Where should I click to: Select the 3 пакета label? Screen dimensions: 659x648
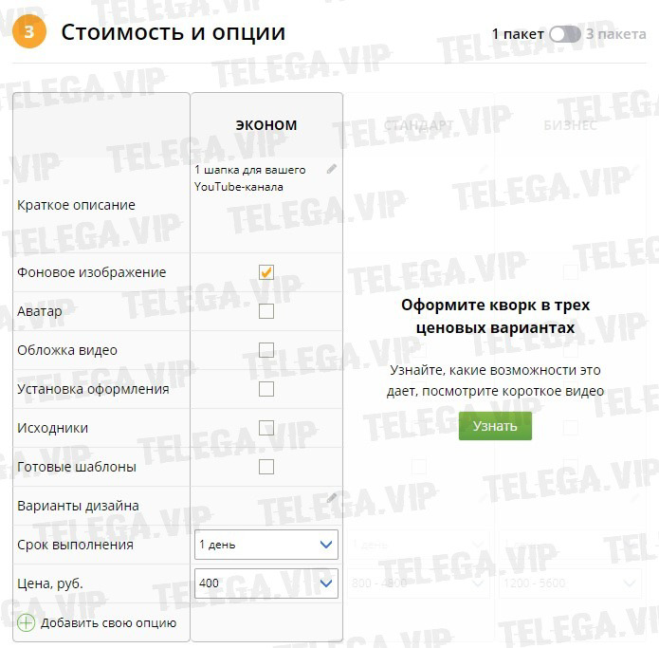(x=616, y=34)
